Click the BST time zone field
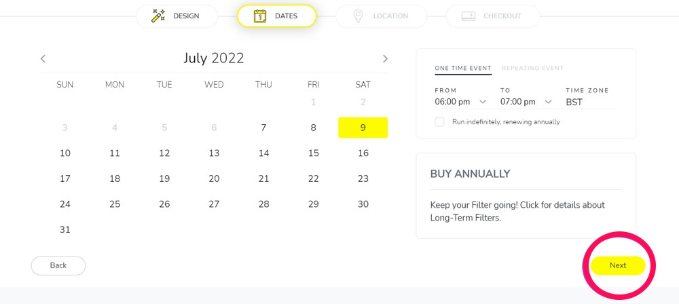The height and width of the screenshot is (304, 679). tap(590, 102)
